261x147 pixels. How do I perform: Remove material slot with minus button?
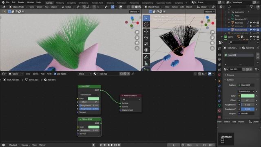[x=258, y=58]
